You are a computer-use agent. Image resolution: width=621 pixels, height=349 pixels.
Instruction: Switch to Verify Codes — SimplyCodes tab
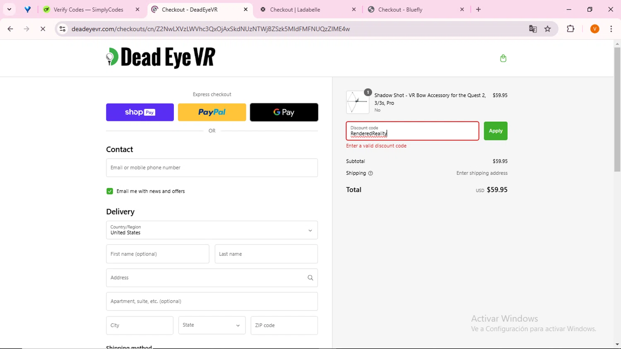(x=88, y=9)
